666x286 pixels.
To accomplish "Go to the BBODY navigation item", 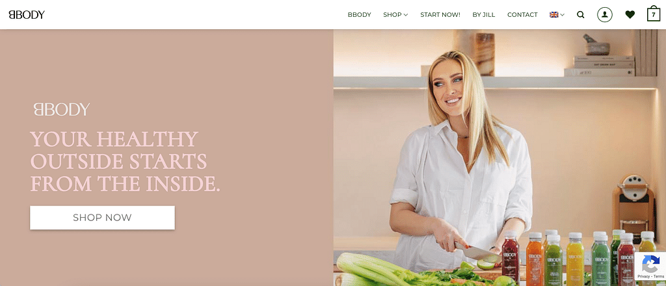I will click(x=359, y=15).
